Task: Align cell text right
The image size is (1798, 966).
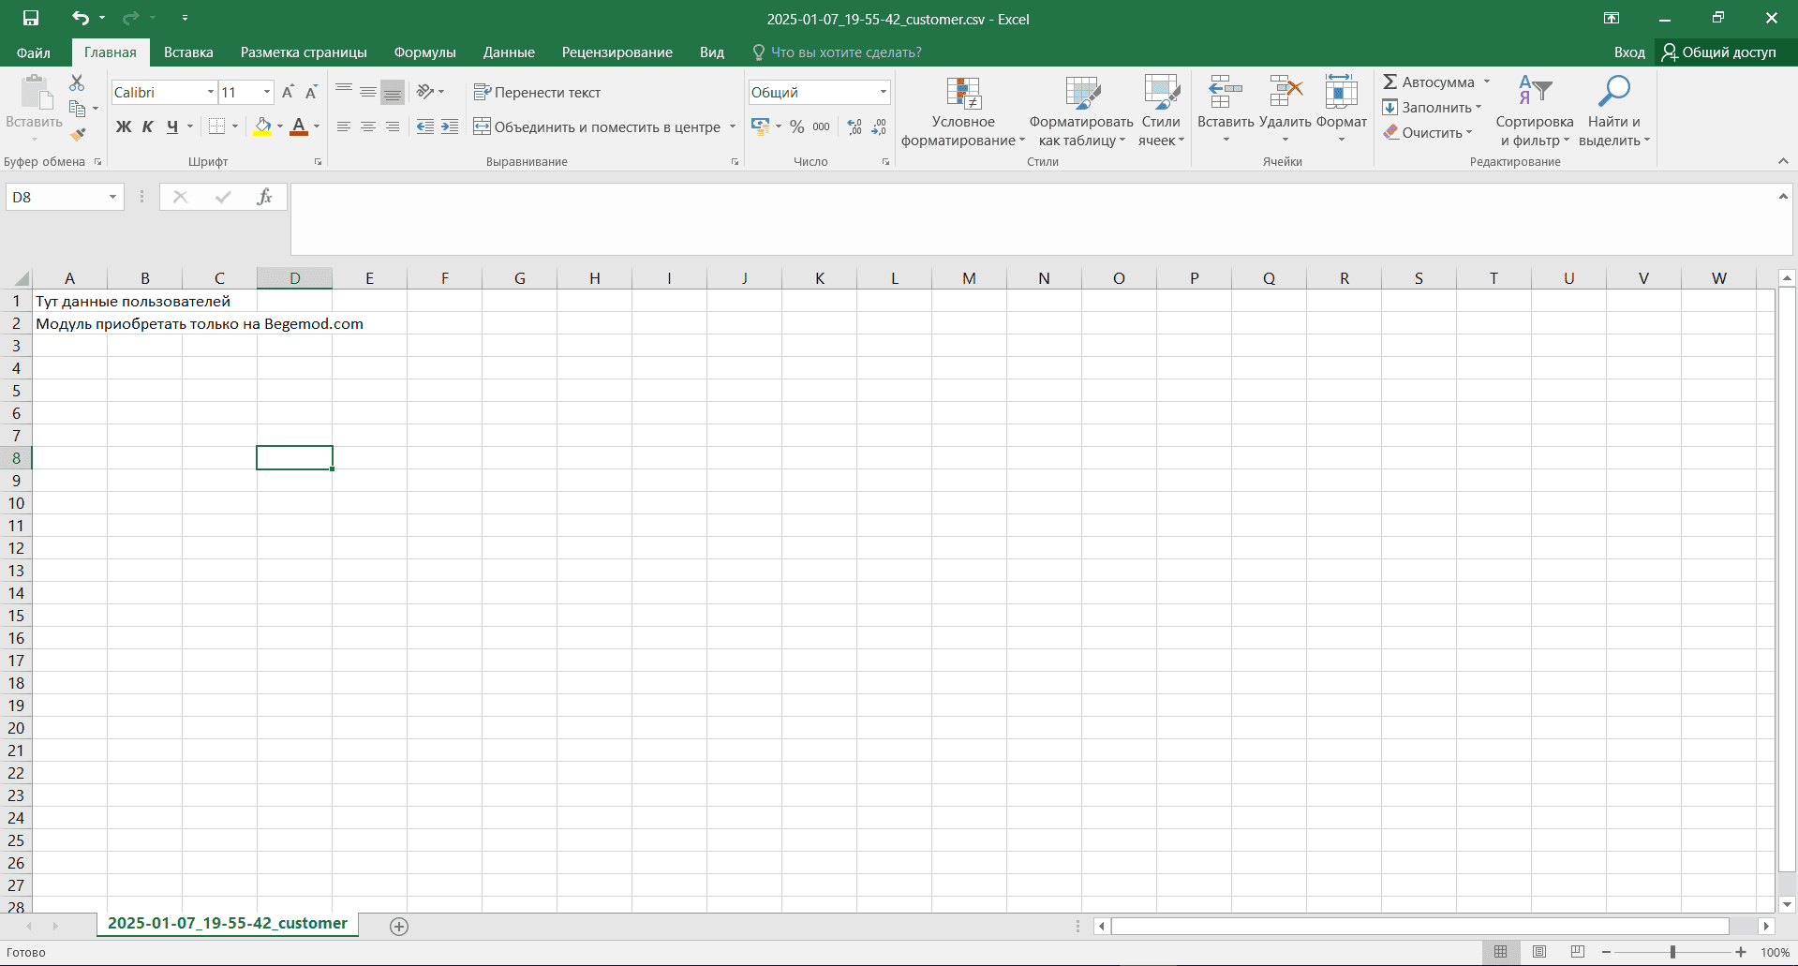Action: tap(393, 126)
